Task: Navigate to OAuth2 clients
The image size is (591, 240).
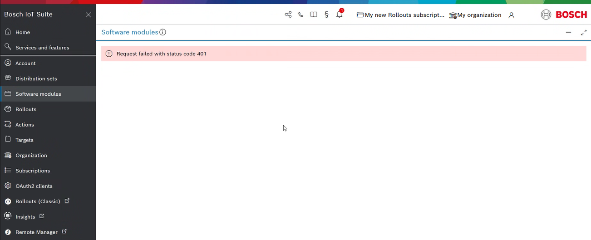Action: click(34, 186)
